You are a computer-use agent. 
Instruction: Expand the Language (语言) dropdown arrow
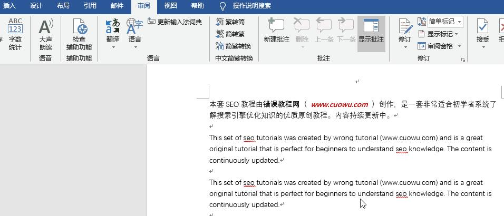[x=135, y=47]
